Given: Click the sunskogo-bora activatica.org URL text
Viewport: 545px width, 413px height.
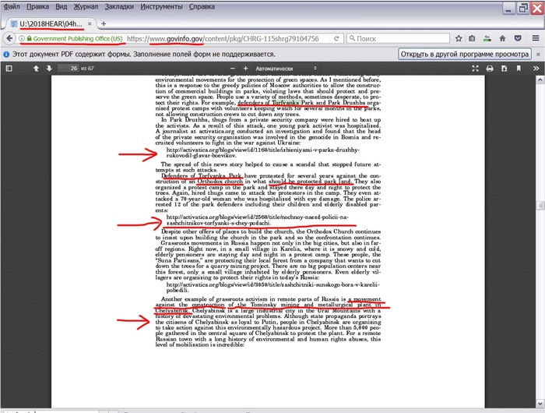Looking at the screenshot, I should (x=272, y=287).
